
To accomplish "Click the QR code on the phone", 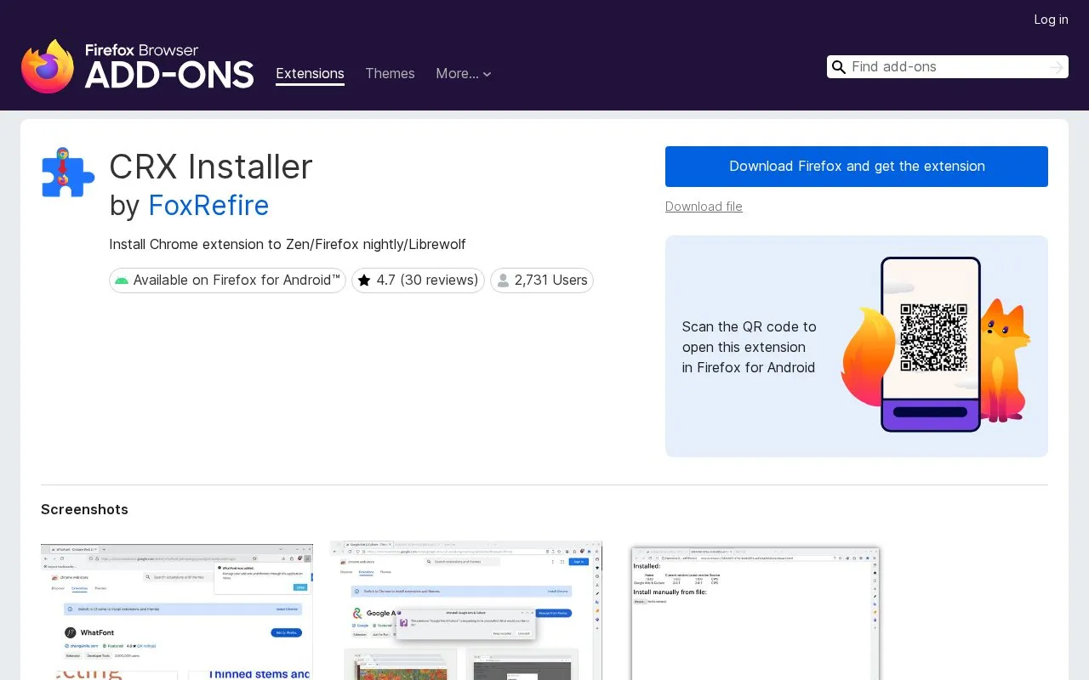I will pos(933,337).
